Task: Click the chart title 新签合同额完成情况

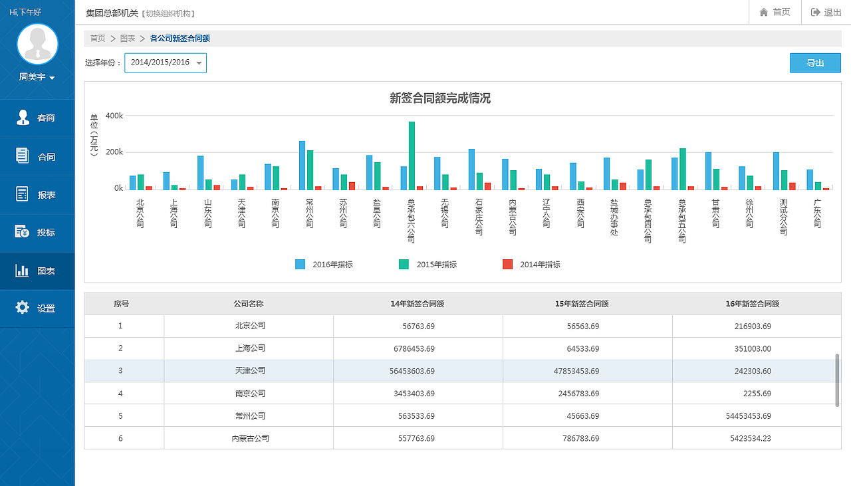Action: 440,98
